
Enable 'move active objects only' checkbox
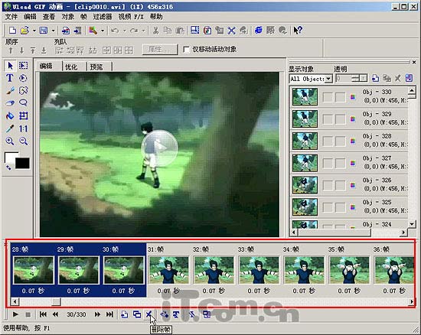tap(186, 50)
